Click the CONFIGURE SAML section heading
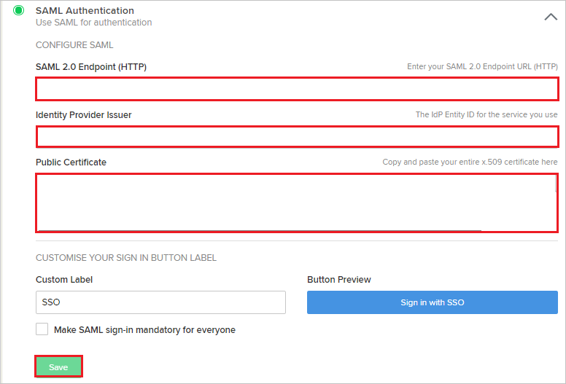Screen dimensions: 566x384 click(x=74, y=45)
